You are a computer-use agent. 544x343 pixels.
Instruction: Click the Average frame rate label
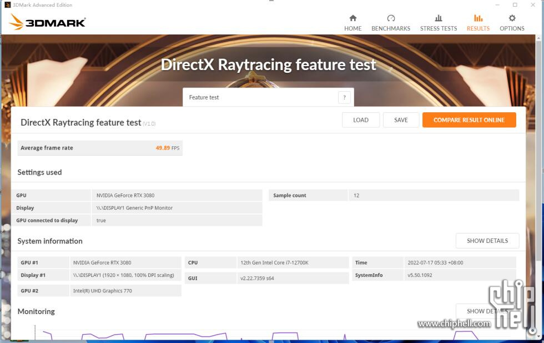click(x=47, y=148)
